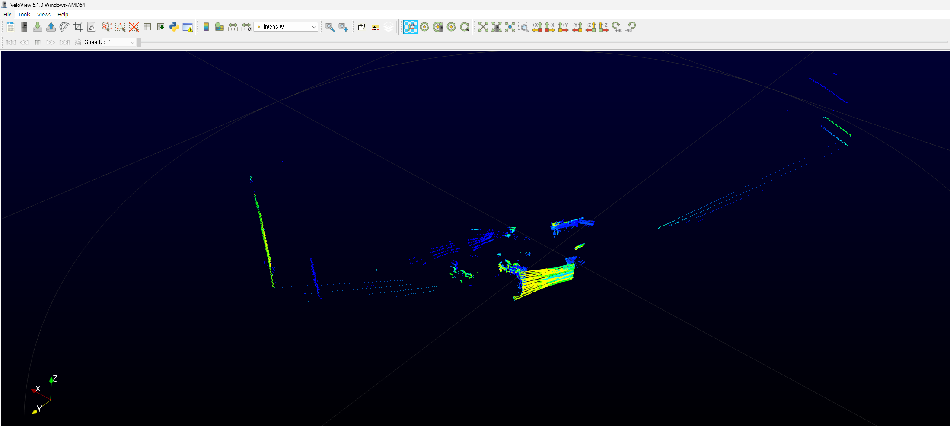Viewport: 950px width, 426px height.
Task: Click the blue upload arrow icon
Action: [51, 27]
